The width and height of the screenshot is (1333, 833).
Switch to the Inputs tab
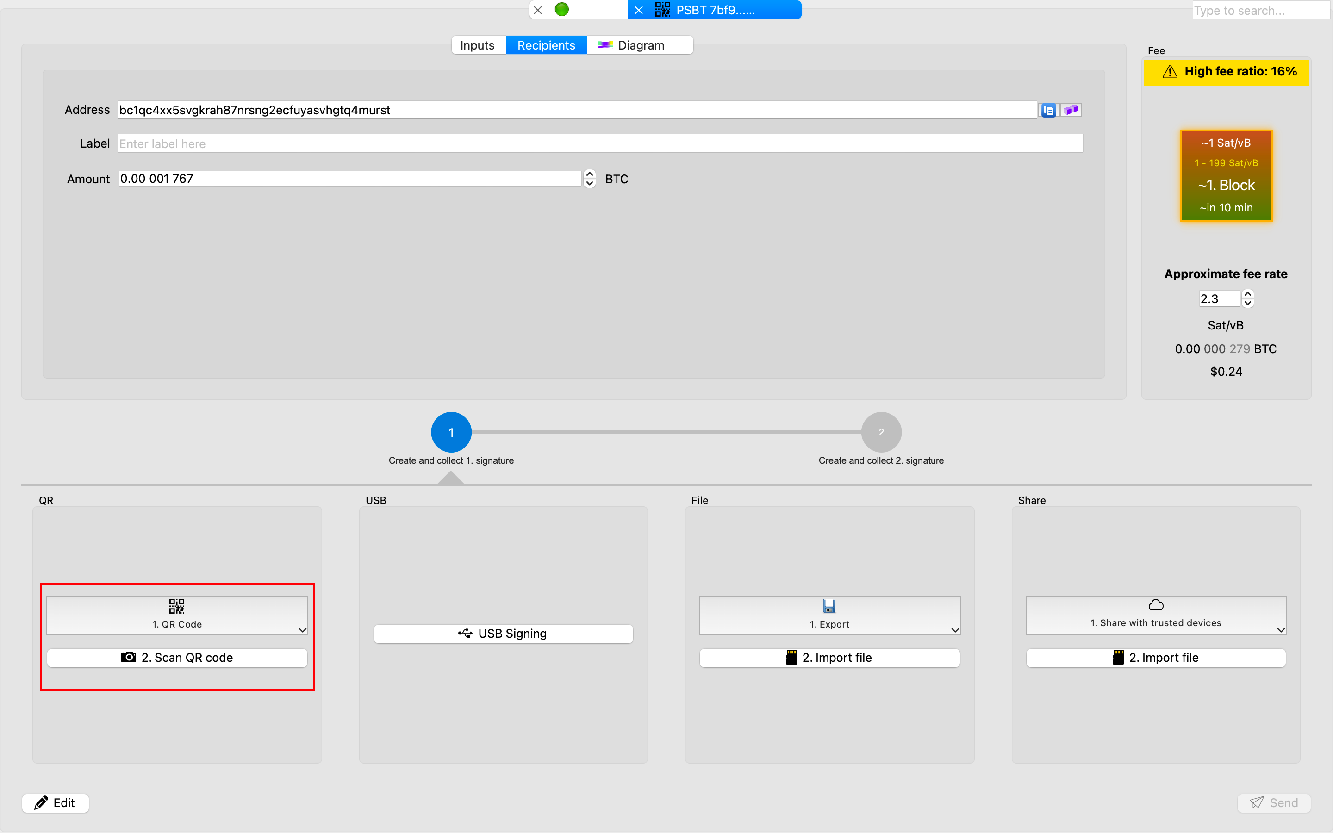(x=477, y=45)
